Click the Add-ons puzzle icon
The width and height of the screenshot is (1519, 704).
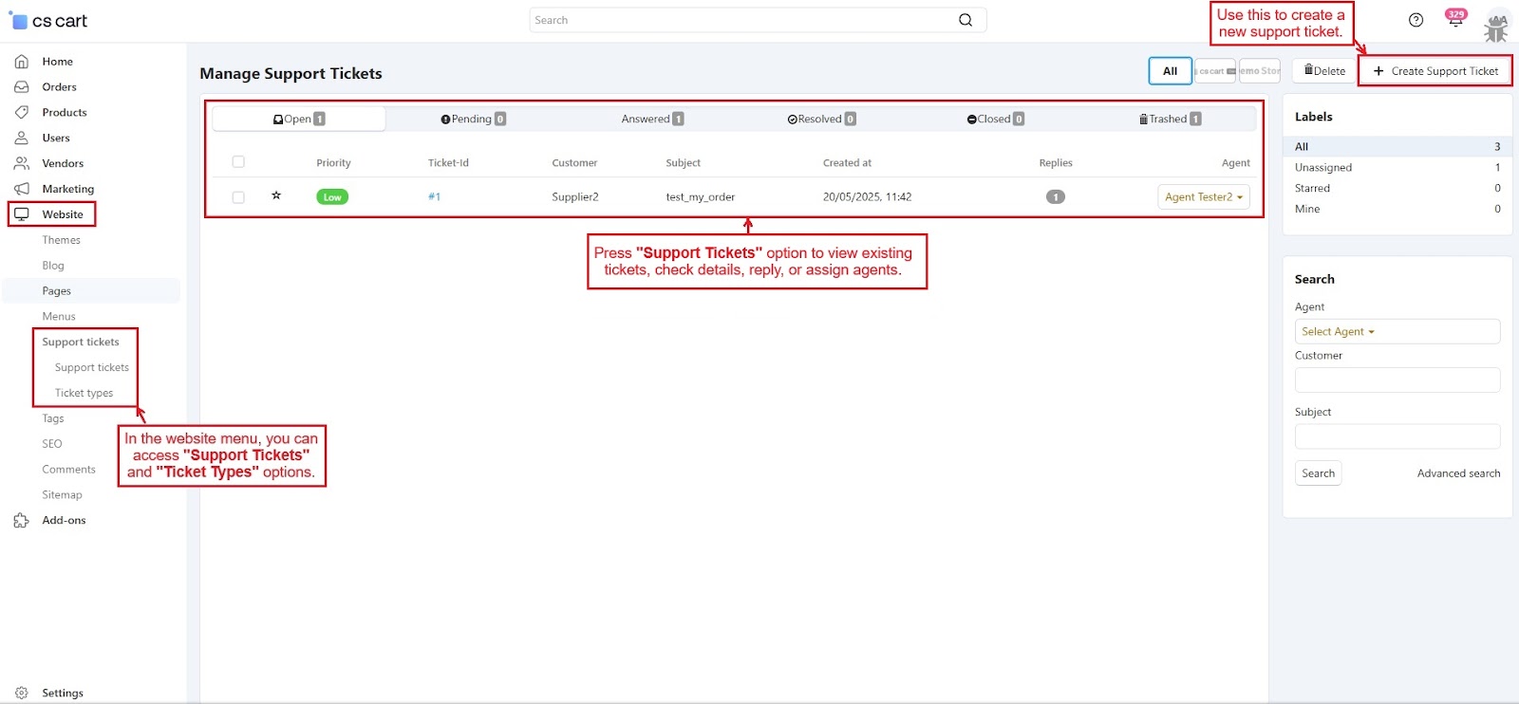21,521
